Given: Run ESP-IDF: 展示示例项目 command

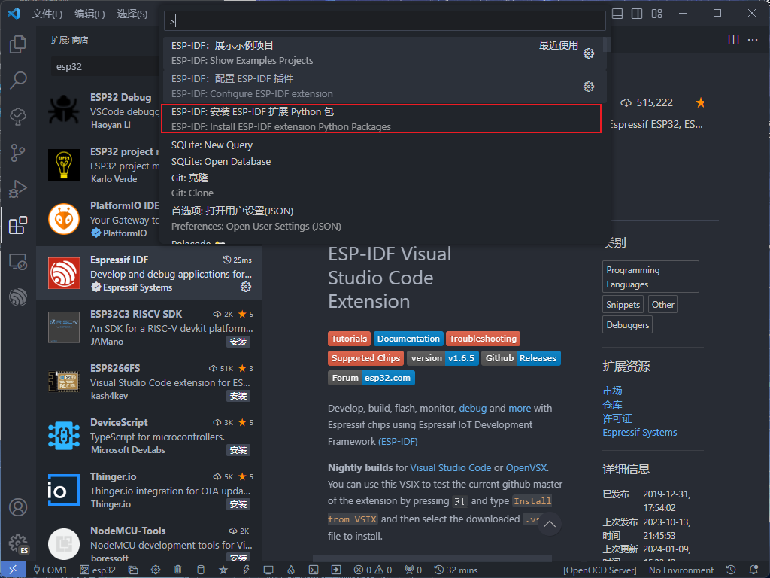Looking at the screenshot, I should pos(383,53).
